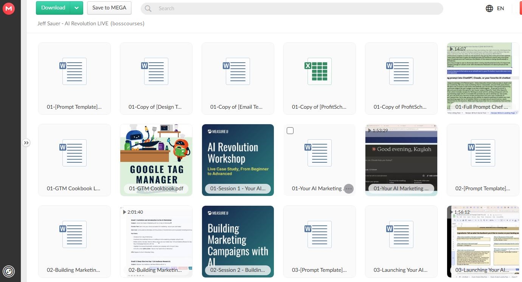This screenshot has width=522, height=282.
Task: Tick the checkbox on 01-Your AI Marketing file
Action: point(290,131)
